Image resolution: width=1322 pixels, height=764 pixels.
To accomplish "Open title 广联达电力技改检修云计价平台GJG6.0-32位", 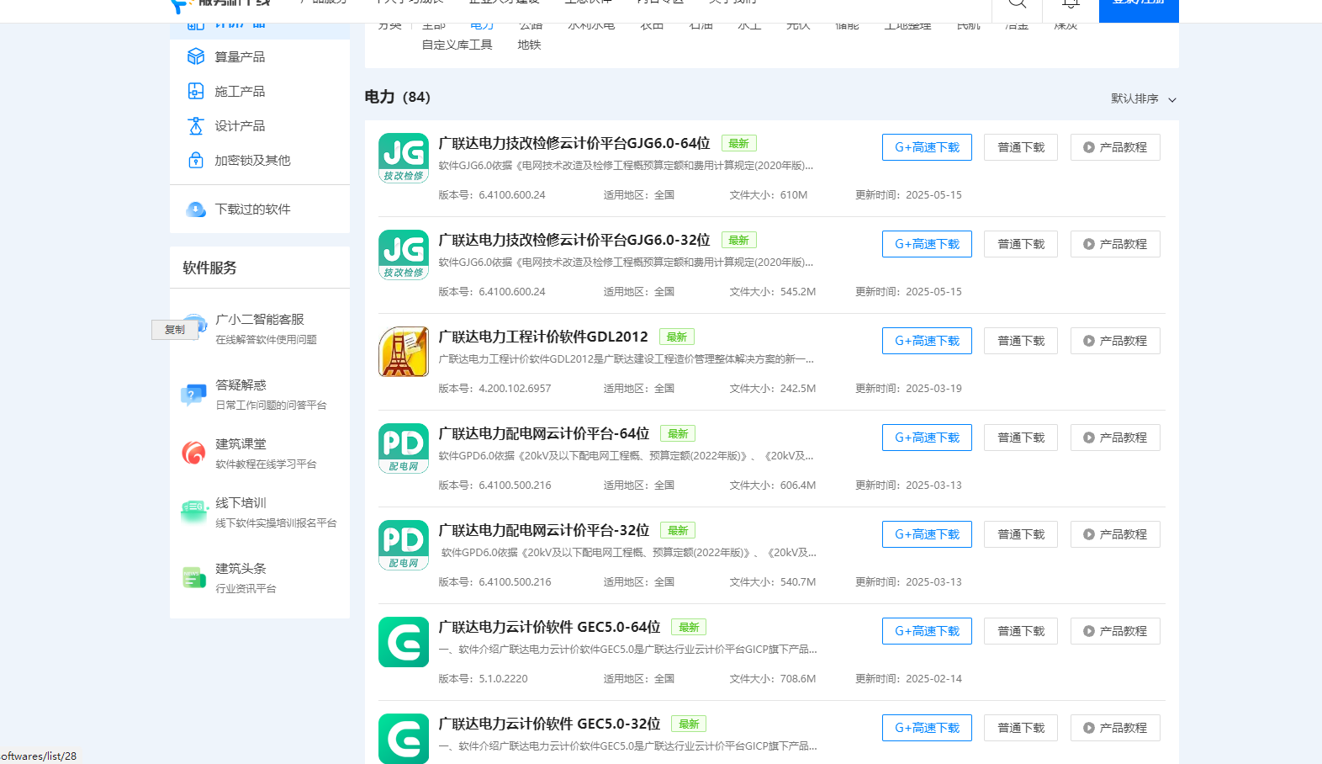I will tap(574, 240).
